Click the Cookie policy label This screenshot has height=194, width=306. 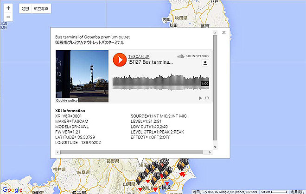pyautogui.click(x=67, y=100)
